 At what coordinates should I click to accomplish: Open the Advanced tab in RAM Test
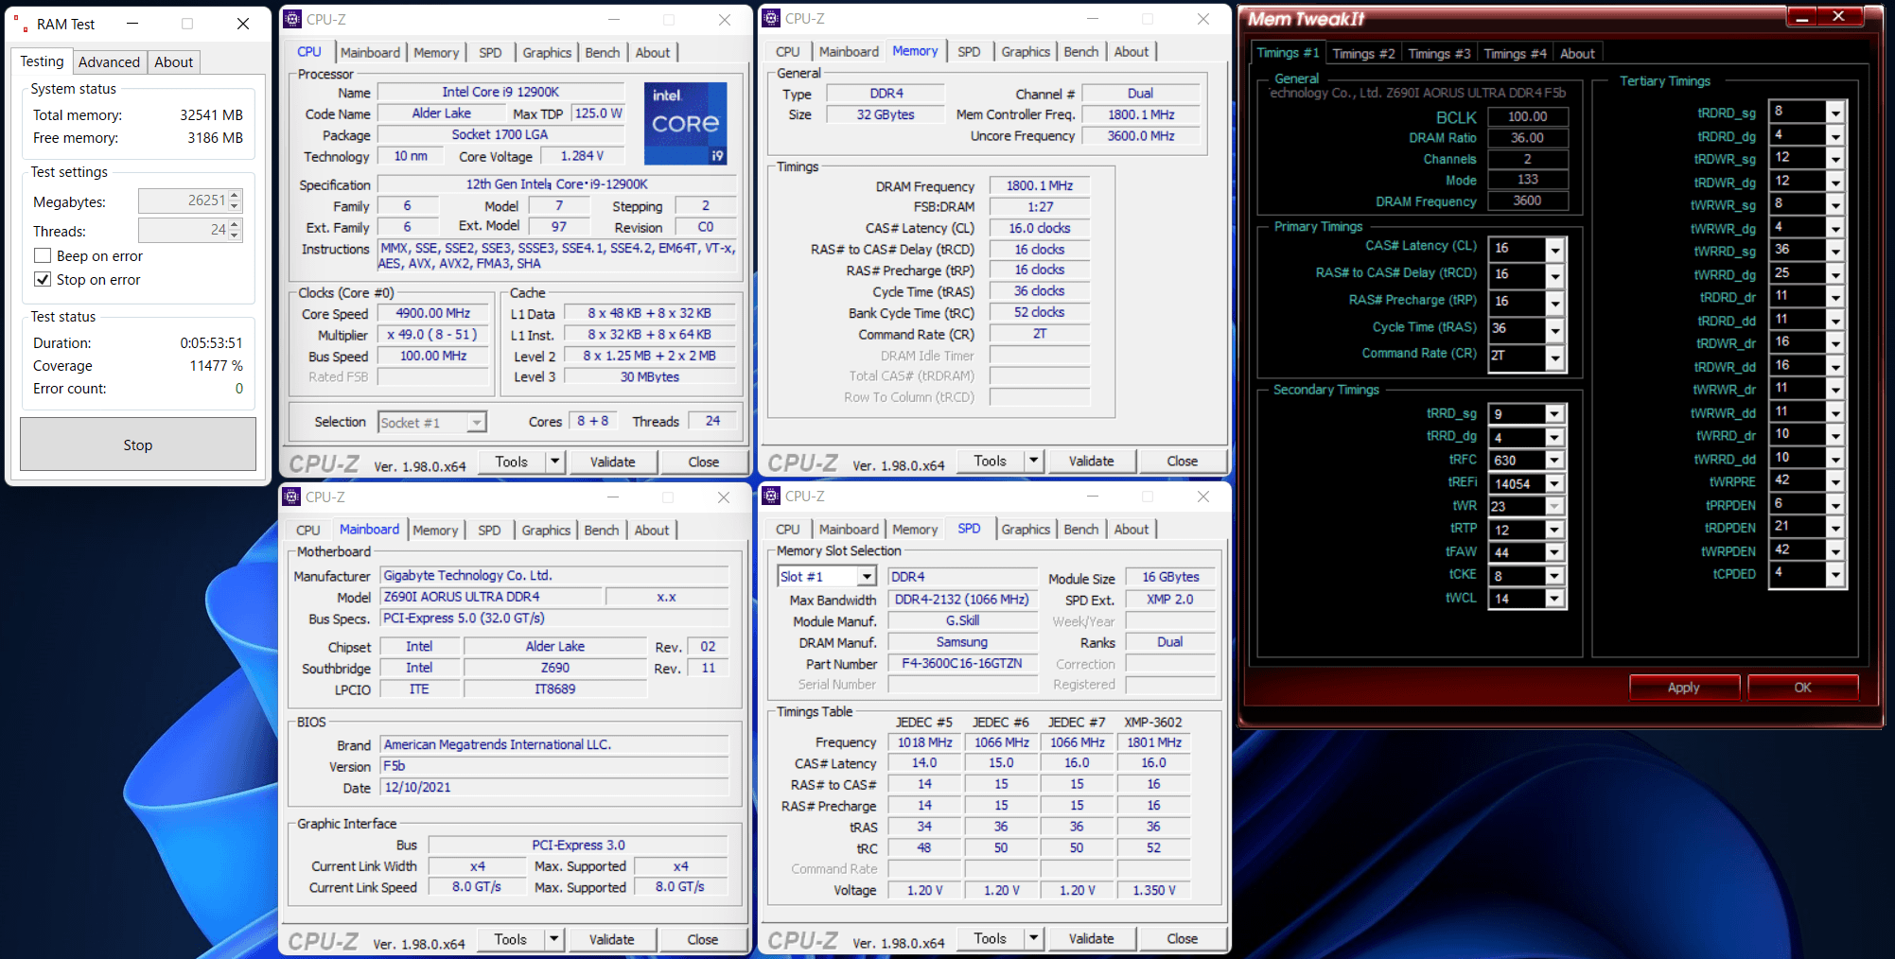(x=109, y=62)
